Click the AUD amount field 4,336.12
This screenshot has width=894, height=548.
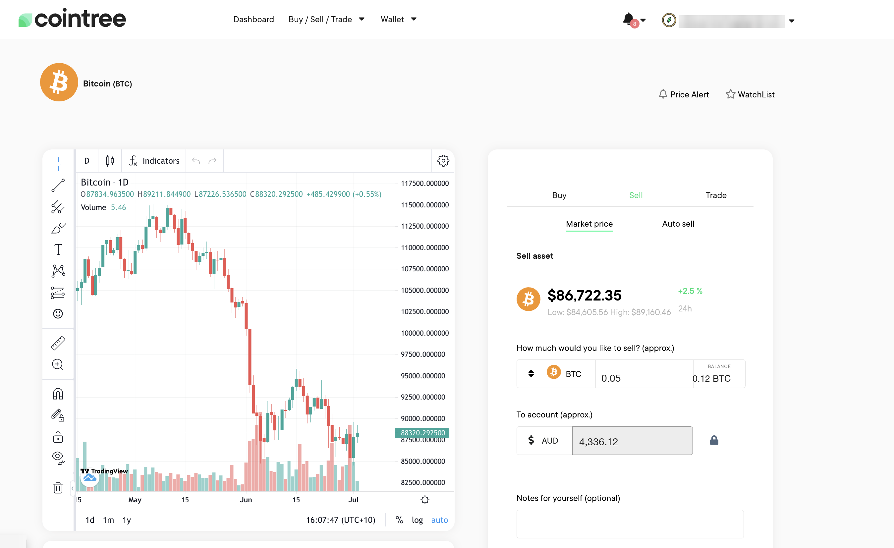click(x=633, y=441)
